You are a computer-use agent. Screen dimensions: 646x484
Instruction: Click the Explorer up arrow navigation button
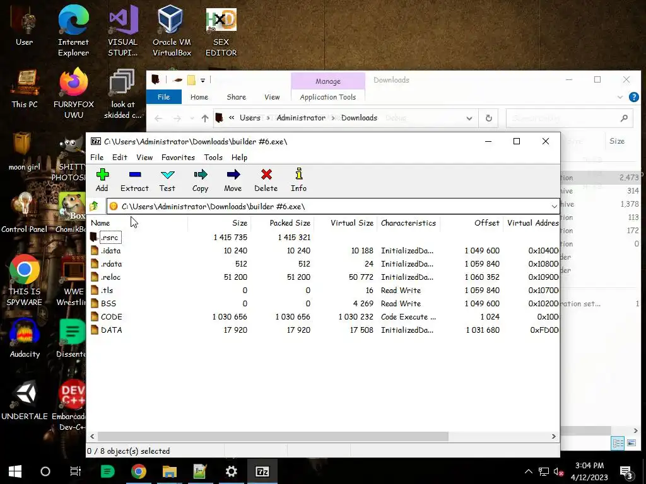[x=205, y=118]
